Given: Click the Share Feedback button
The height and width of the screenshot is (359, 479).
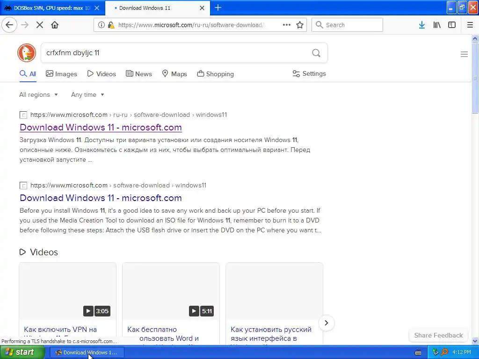Looking at the screenshot, I should (438, 335).
